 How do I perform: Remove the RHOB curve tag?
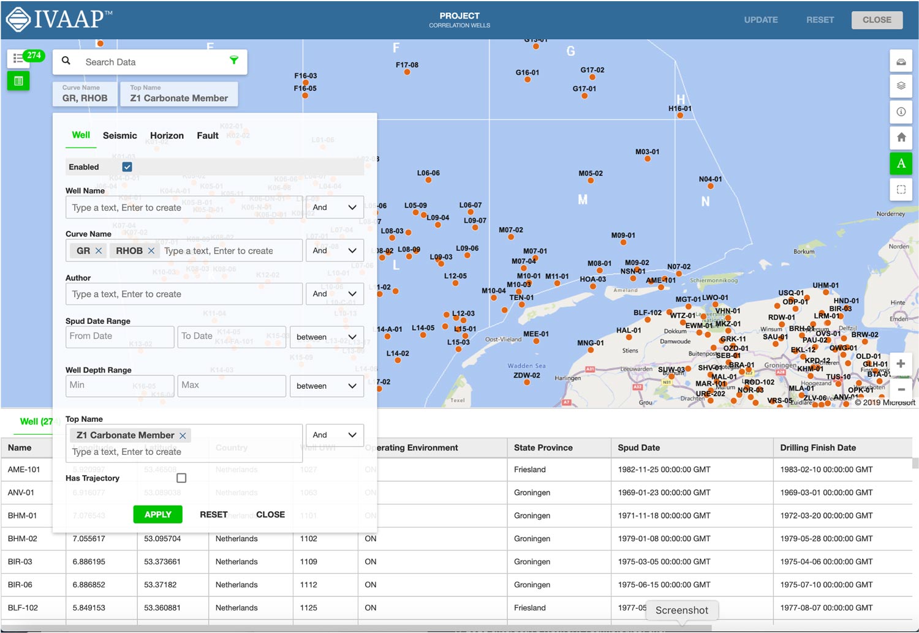[x=151, y=251]
